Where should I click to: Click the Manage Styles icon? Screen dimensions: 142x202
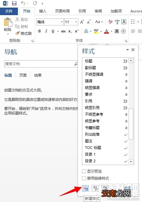tap(105, 188)
